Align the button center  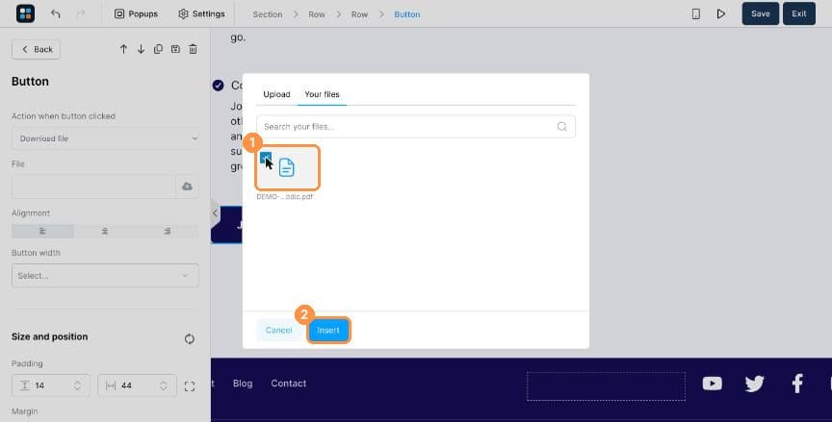tap(105, 231)
